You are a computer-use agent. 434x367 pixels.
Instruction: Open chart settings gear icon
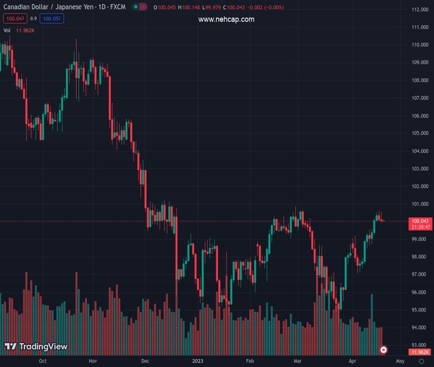[421, 361]
